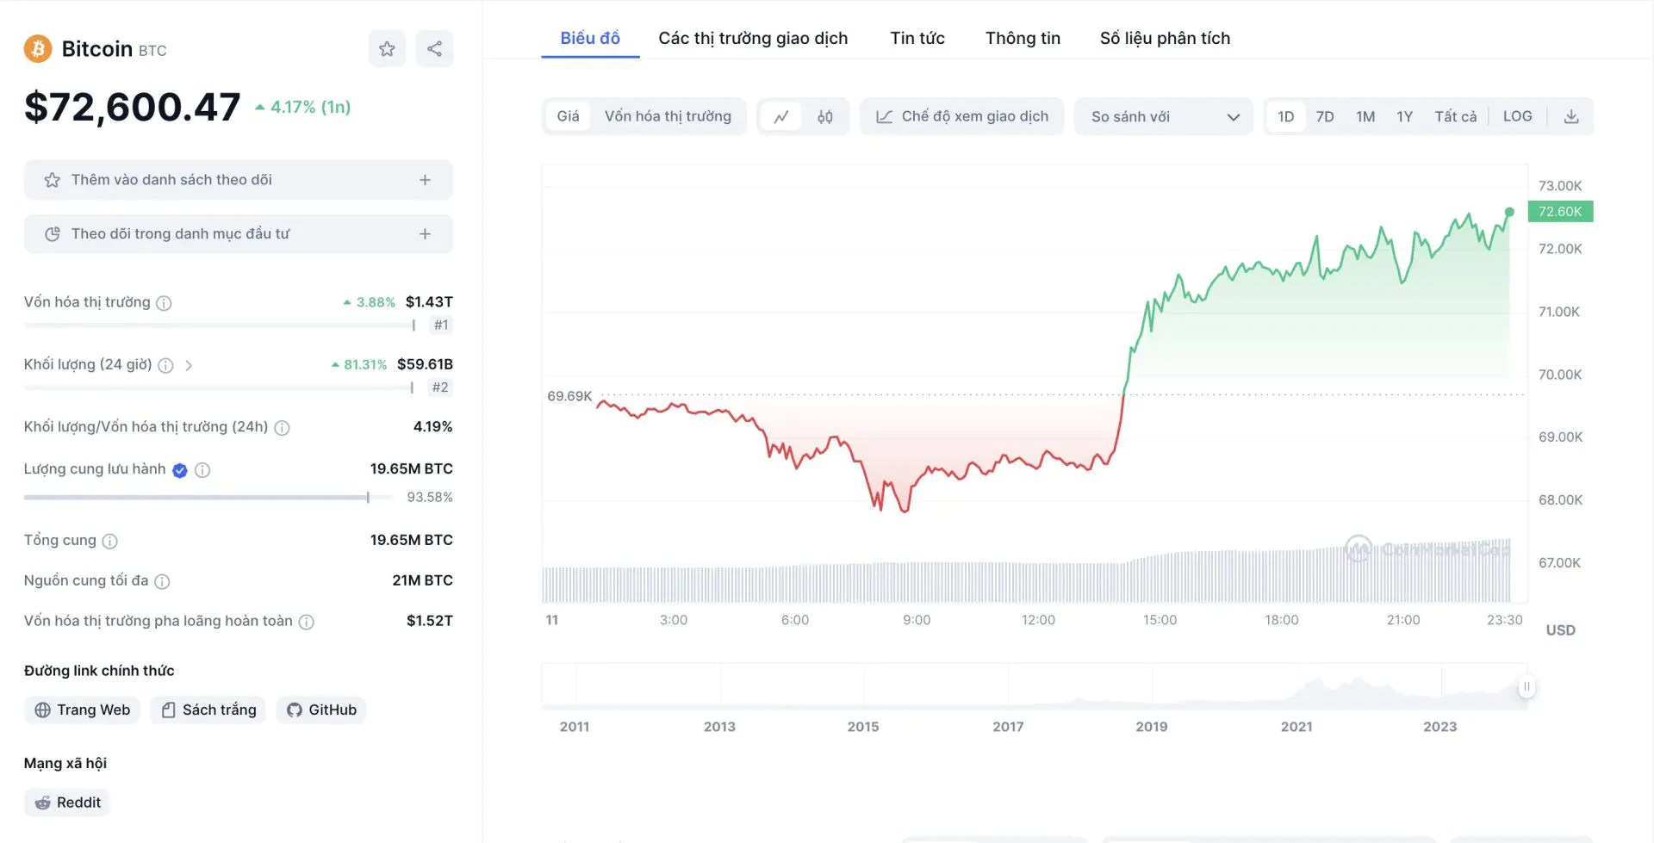Click the $72,600.47 price text
1654x843 pixels.
click(133, 107)
